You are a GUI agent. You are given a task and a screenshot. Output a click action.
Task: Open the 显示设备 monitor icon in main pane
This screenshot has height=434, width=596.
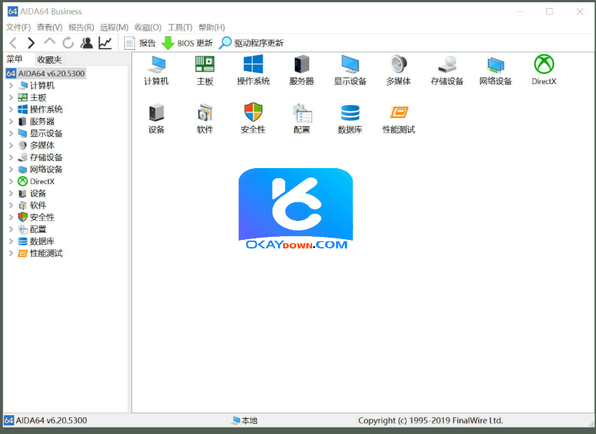[x=350, y=70]
